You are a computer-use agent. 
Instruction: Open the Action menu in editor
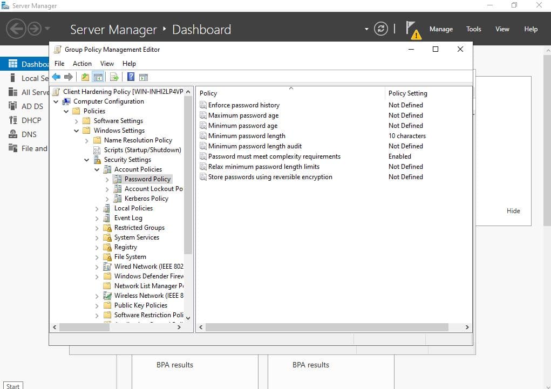click(x=82, y=63)
